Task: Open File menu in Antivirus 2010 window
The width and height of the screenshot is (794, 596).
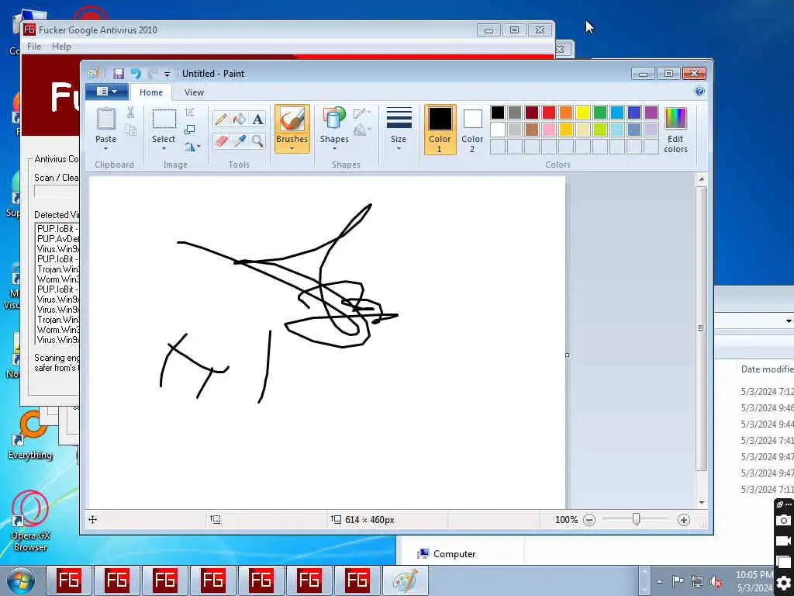Action: tap(34, 46)
